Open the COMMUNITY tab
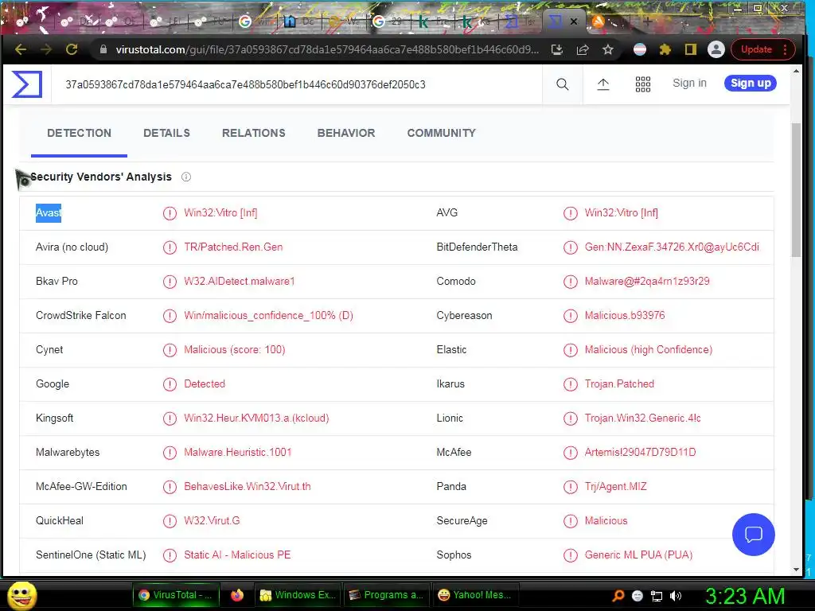This screenshot has width=815, height=611. pos(441,133)
